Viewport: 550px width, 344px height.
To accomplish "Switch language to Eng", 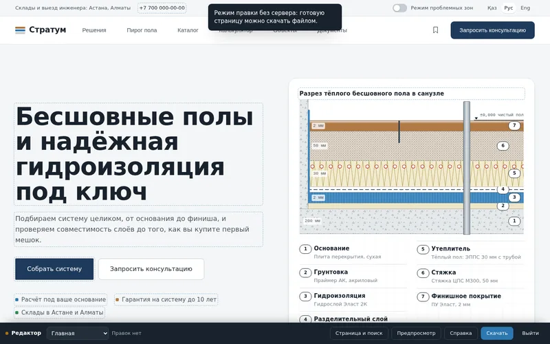I will pos(525,8).
